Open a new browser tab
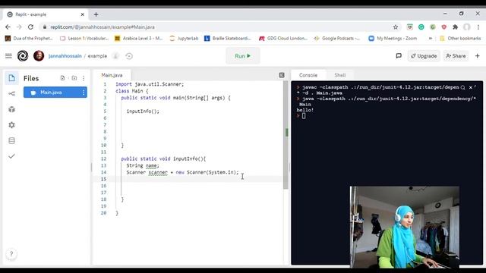 click(96, 14)
